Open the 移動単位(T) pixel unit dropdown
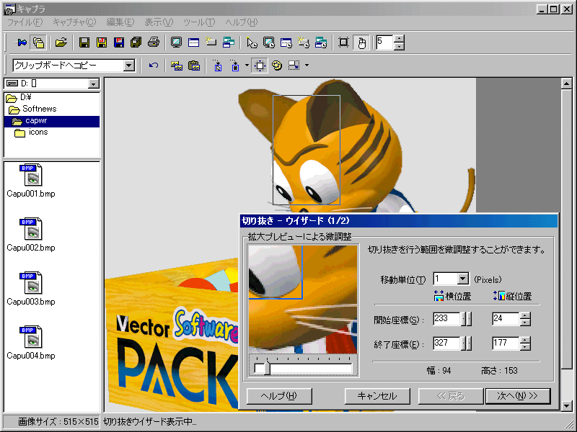The image size is (577, 432). pyautogui.click(x=462, y=279)
